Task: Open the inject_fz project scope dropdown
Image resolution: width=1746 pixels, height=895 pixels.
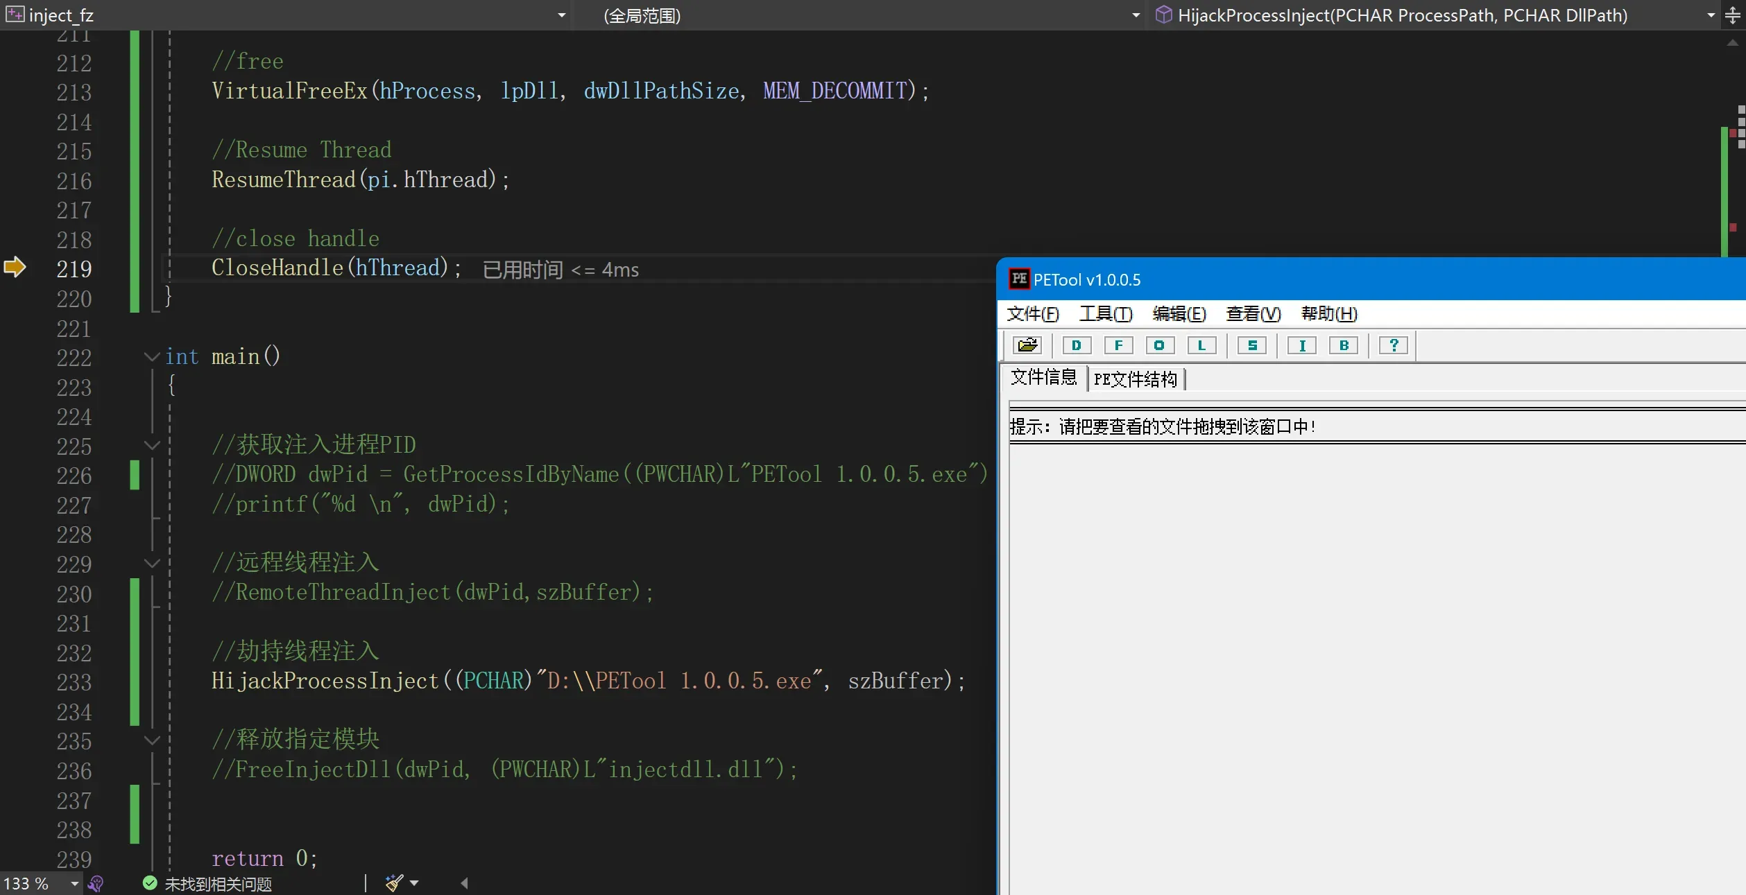Action: coord(561,15)
